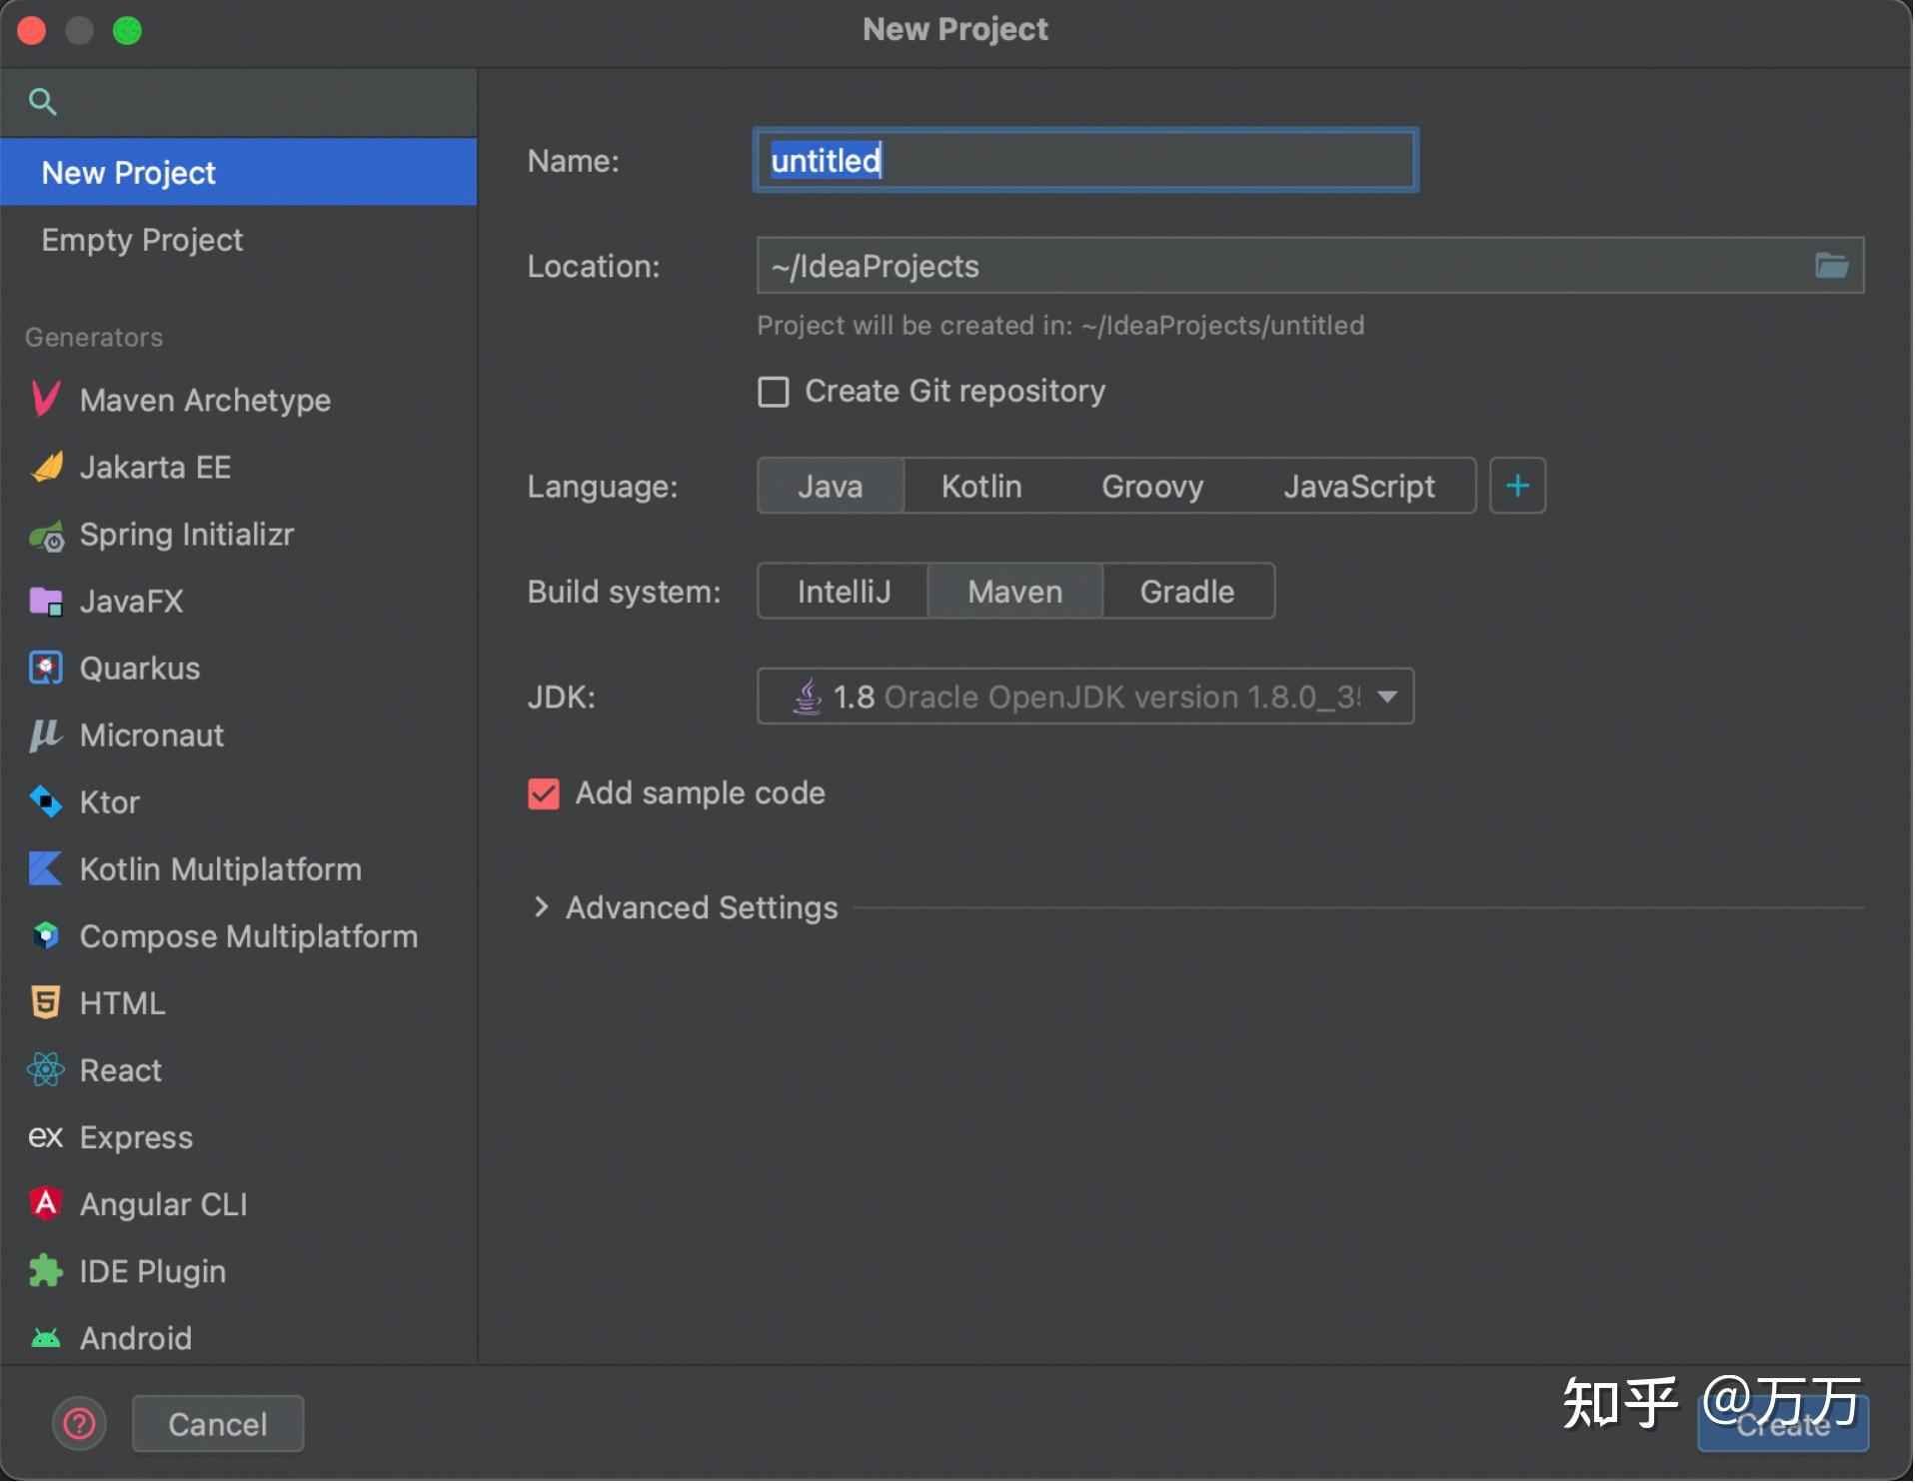The image size is (1915, 1483).
Task: Click the Android robot icon
Action: tap(46, 1338)
